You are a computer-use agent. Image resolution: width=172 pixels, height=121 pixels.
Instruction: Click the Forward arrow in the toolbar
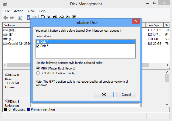click(12, 17)
